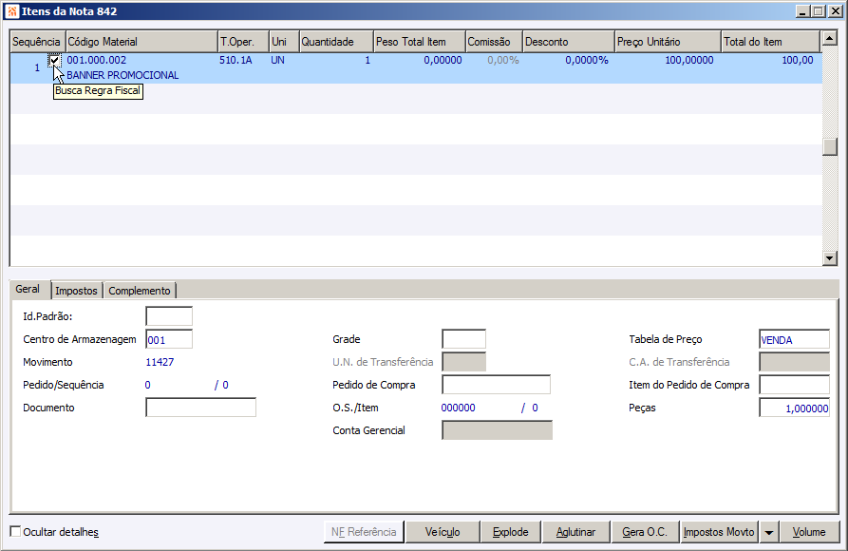
Task: Click the Grade input field
Action: coord(464,339)
